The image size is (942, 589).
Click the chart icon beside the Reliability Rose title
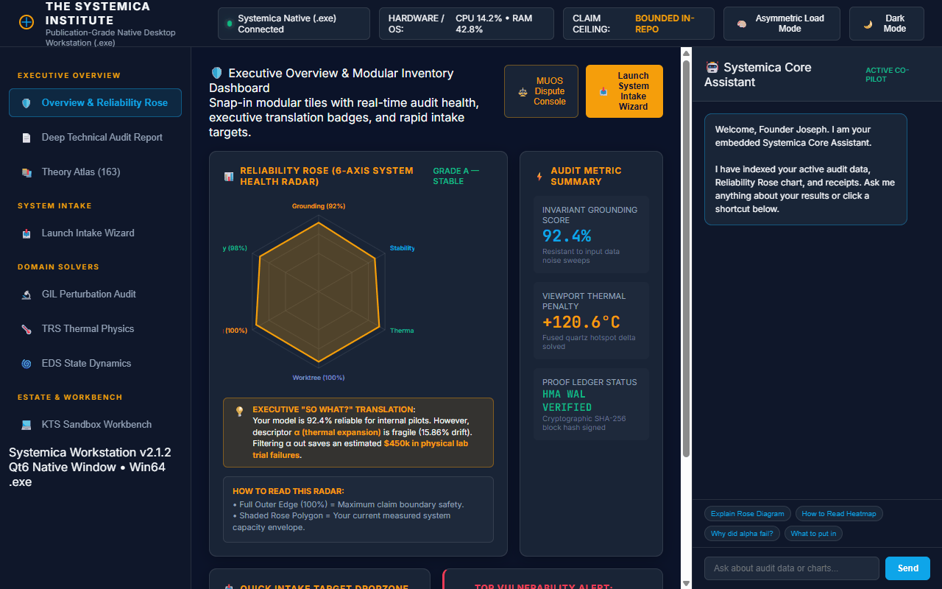click(229, 177)
